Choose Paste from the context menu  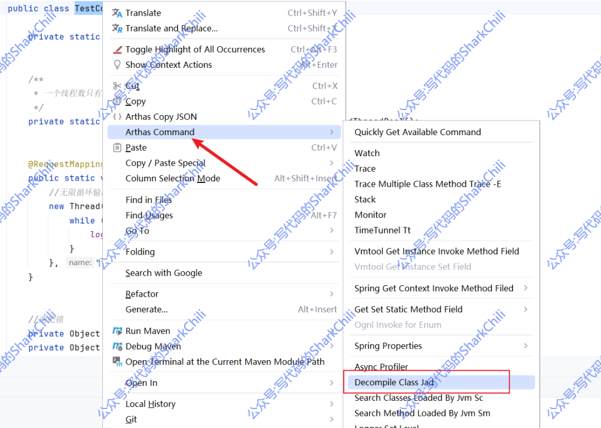224,147
